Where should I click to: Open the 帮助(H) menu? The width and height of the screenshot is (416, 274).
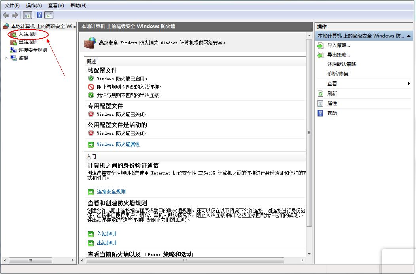[78, 5]
